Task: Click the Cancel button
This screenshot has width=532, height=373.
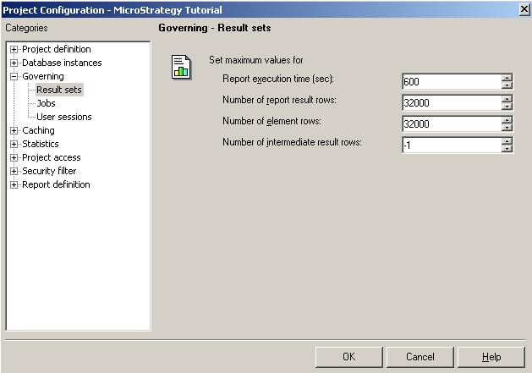Action: tap(420, 357)
